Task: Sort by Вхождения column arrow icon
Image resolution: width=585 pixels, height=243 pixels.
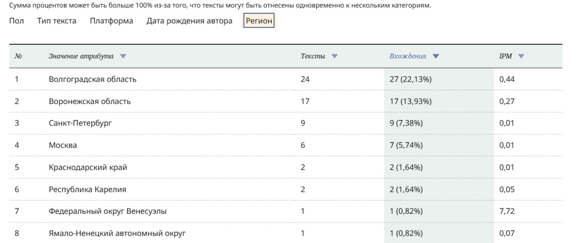Action: tap(436, 57)
